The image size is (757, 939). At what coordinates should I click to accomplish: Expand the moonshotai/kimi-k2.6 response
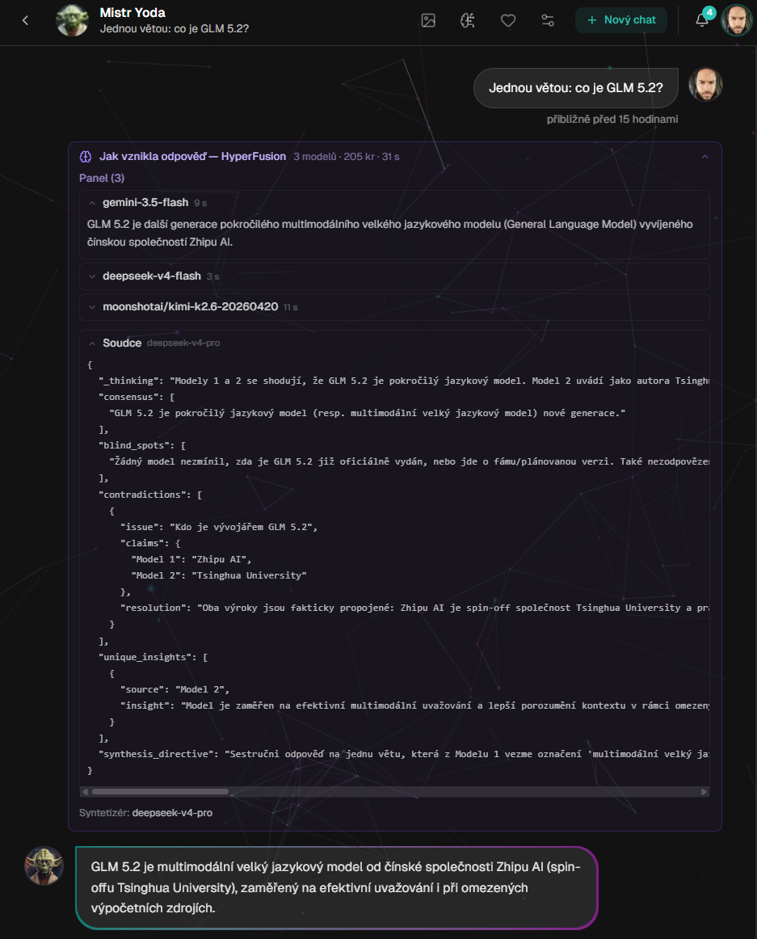coord(394,306)
